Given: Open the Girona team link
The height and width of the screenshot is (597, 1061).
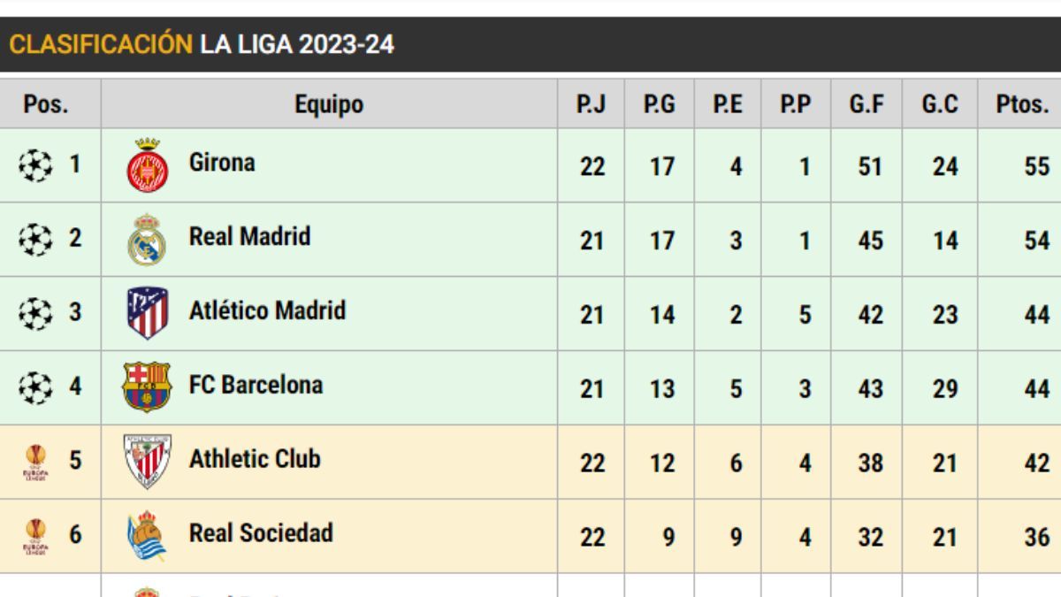Looking at the screenshot, I should coord(222,163).
